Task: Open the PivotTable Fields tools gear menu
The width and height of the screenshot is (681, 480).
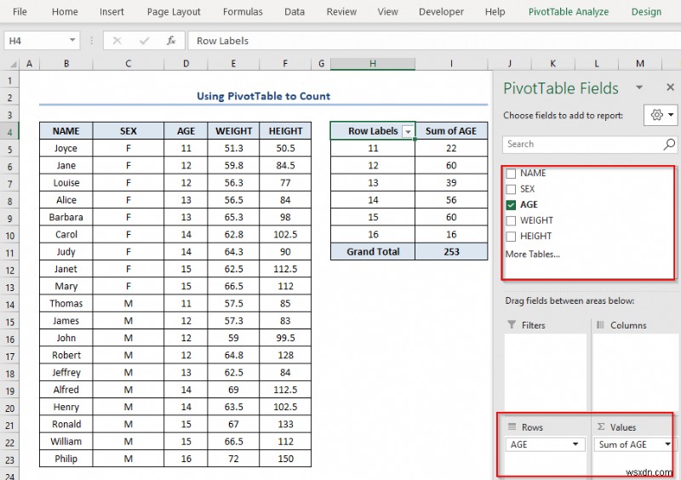Action: (661, 115)
